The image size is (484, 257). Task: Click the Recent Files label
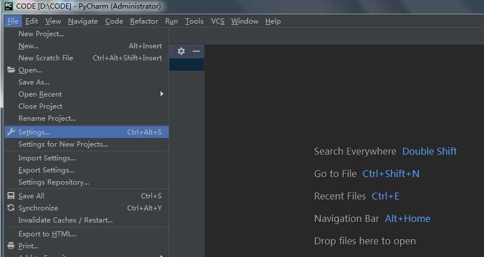(340, 196)
